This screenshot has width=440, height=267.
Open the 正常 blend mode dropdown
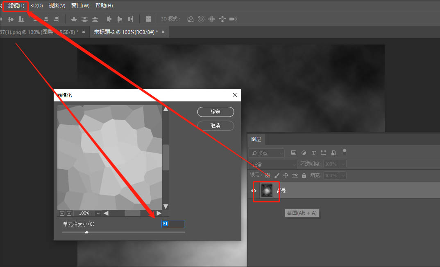pos(272,164)
